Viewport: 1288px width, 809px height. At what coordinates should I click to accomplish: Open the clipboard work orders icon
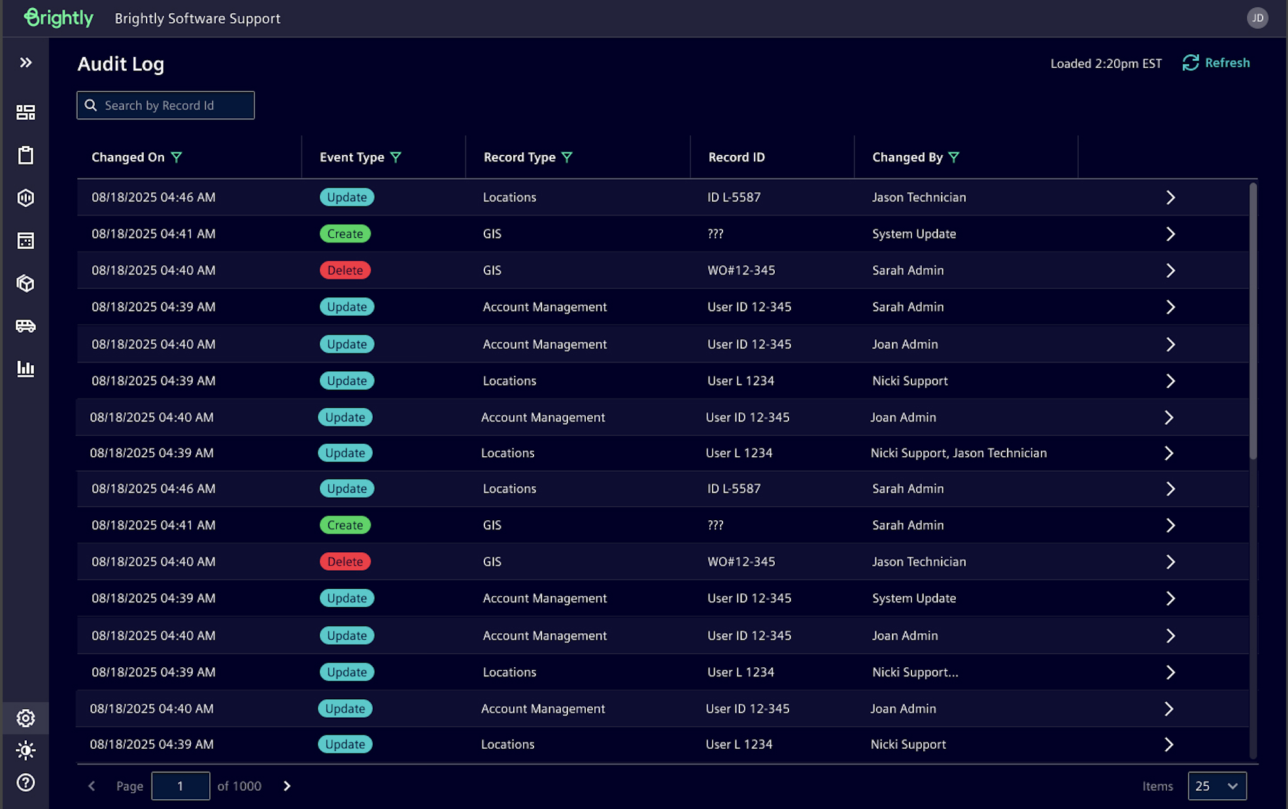point(25,156)
